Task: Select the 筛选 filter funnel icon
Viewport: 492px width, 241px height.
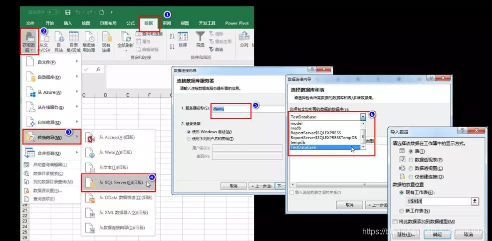Action: [x=200, y=36]
